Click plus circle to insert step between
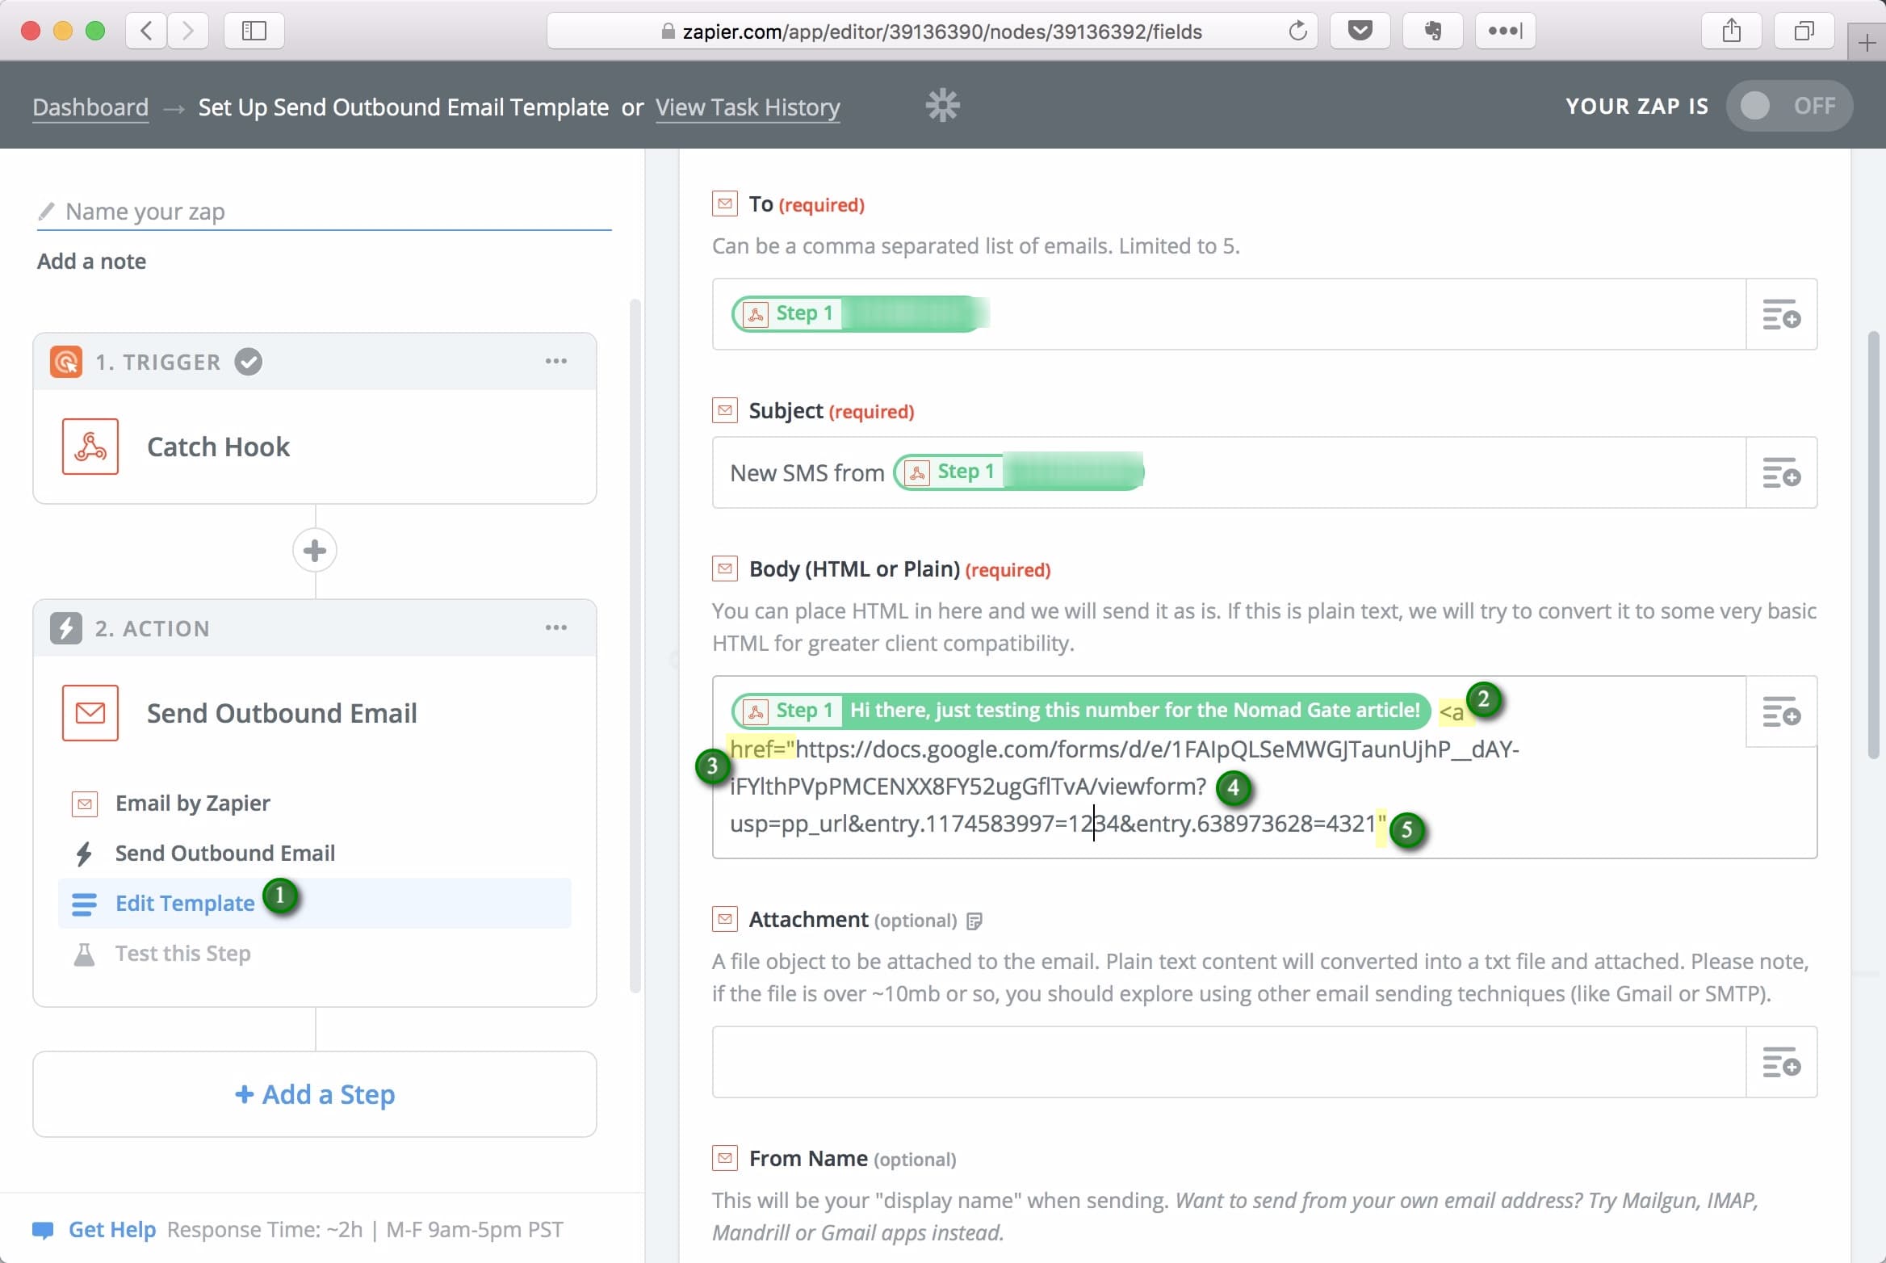The height and width of the screenshot is (1263, 1886). tap(315, 551)
